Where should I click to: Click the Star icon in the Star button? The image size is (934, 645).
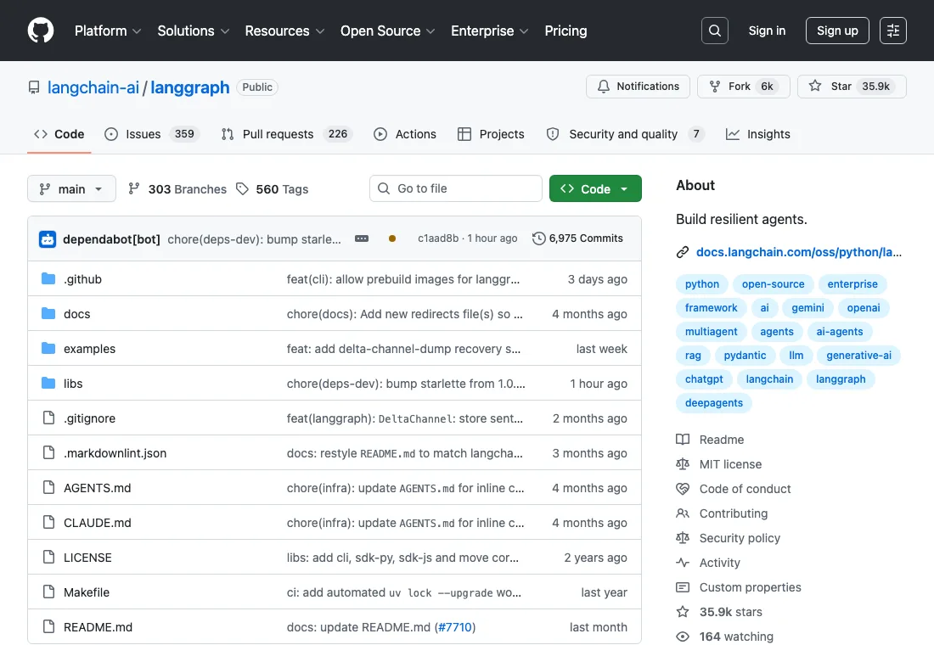tap(815, 87)
